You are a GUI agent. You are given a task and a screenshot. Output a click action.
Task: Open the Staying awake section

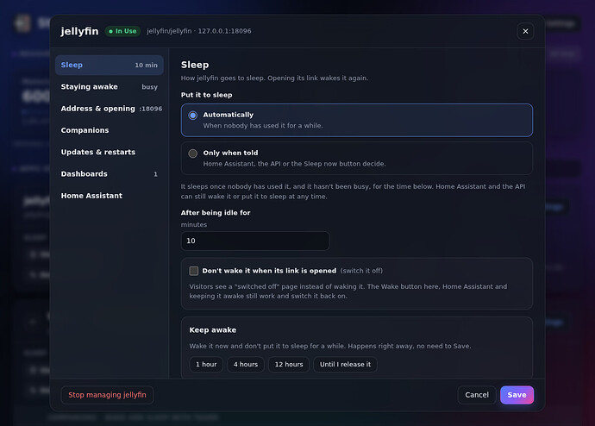(x=110, y=87)
